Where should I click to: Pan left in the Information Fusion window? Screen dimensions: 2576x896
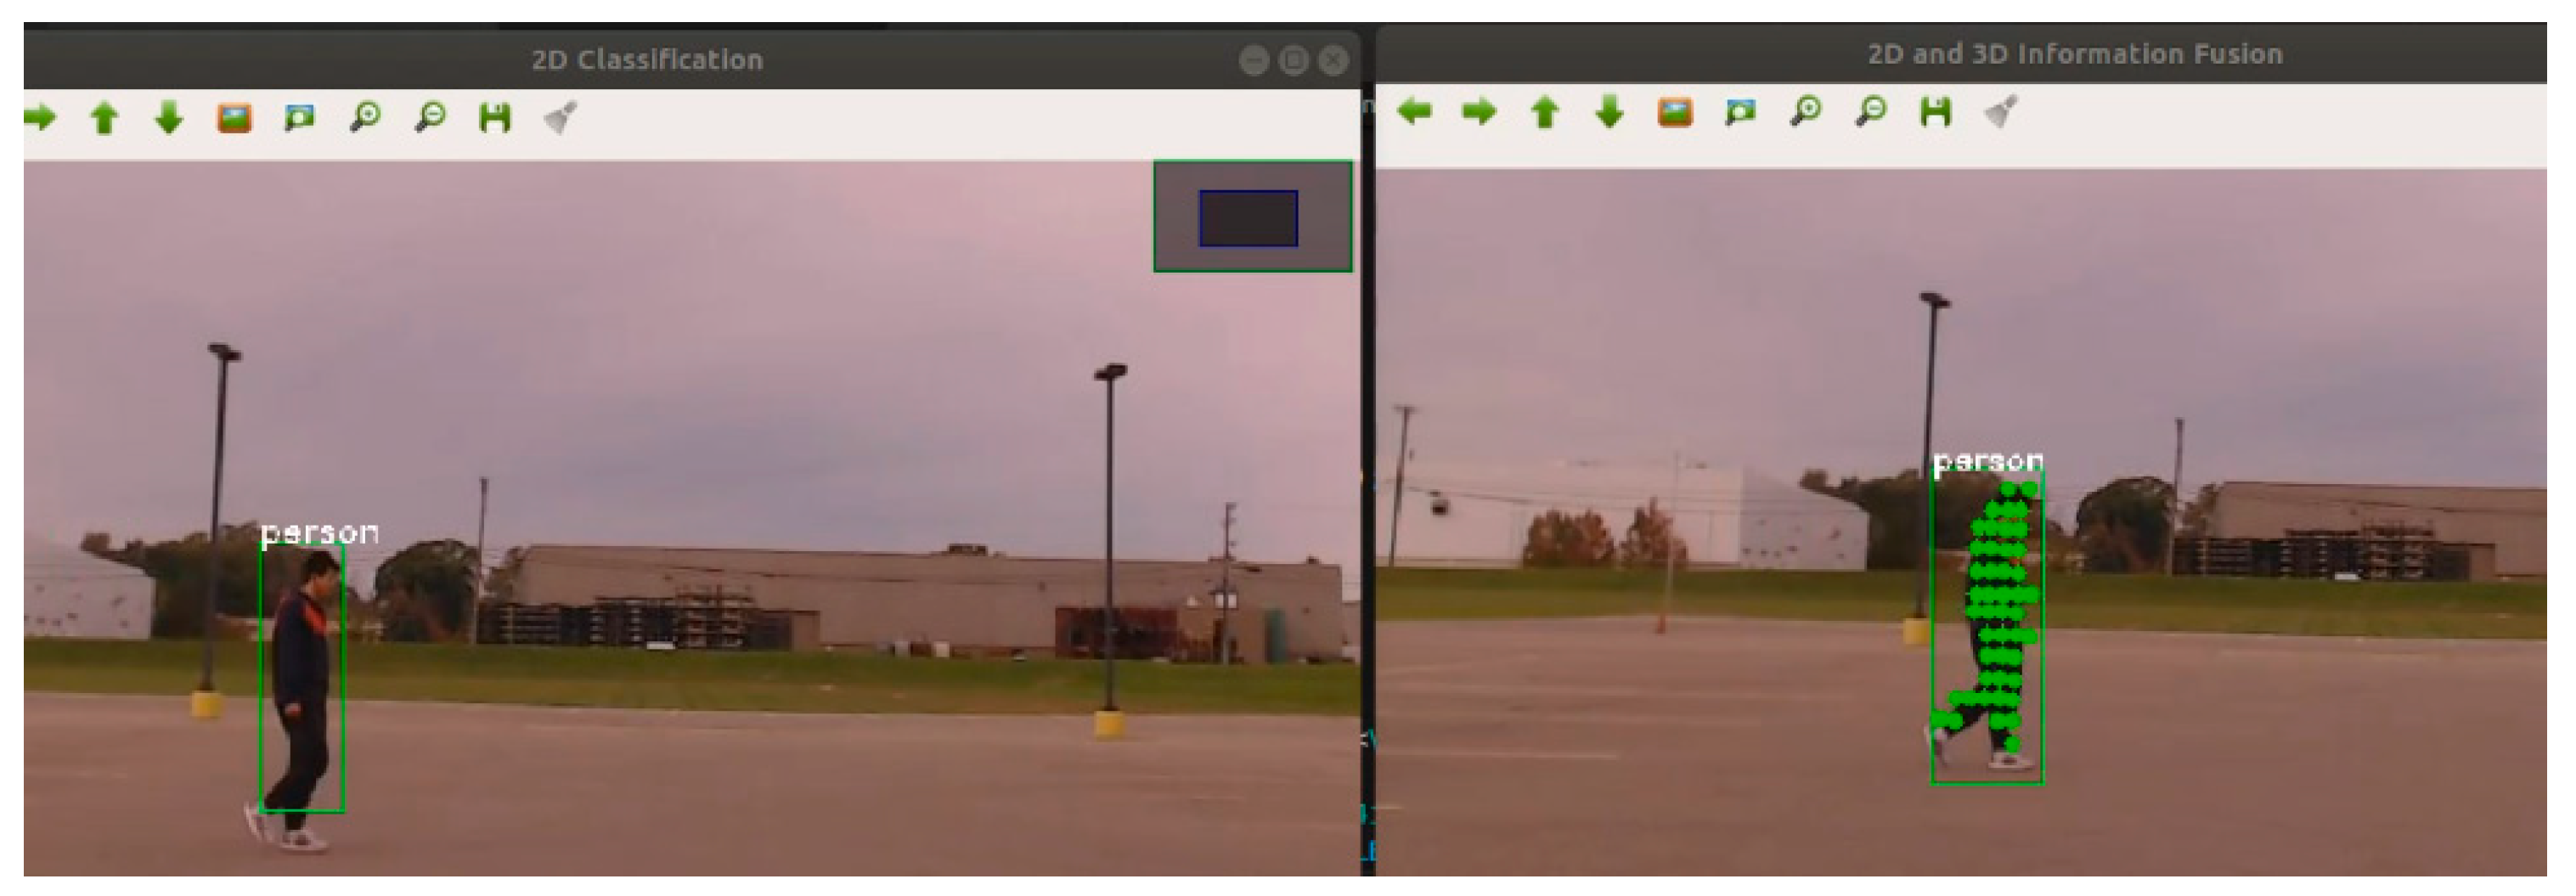(1414, 111)
